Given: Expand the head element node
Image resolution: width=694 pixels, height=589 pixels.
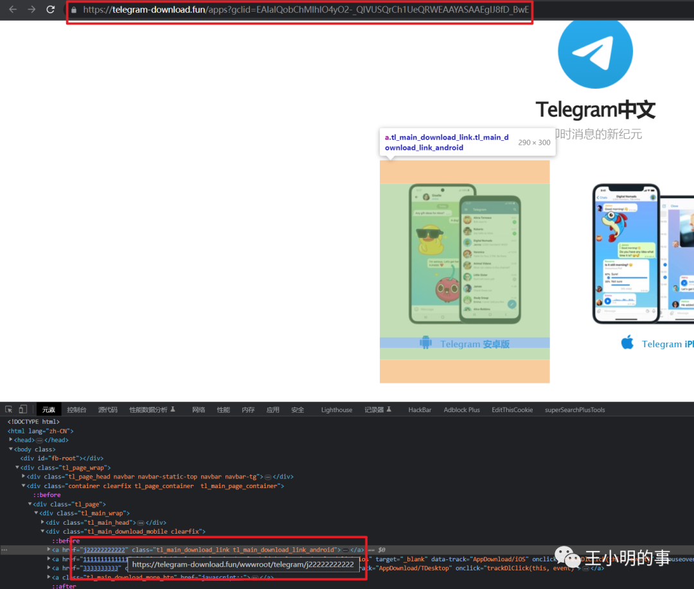Looking at the screenshot, I should [11, 440].
